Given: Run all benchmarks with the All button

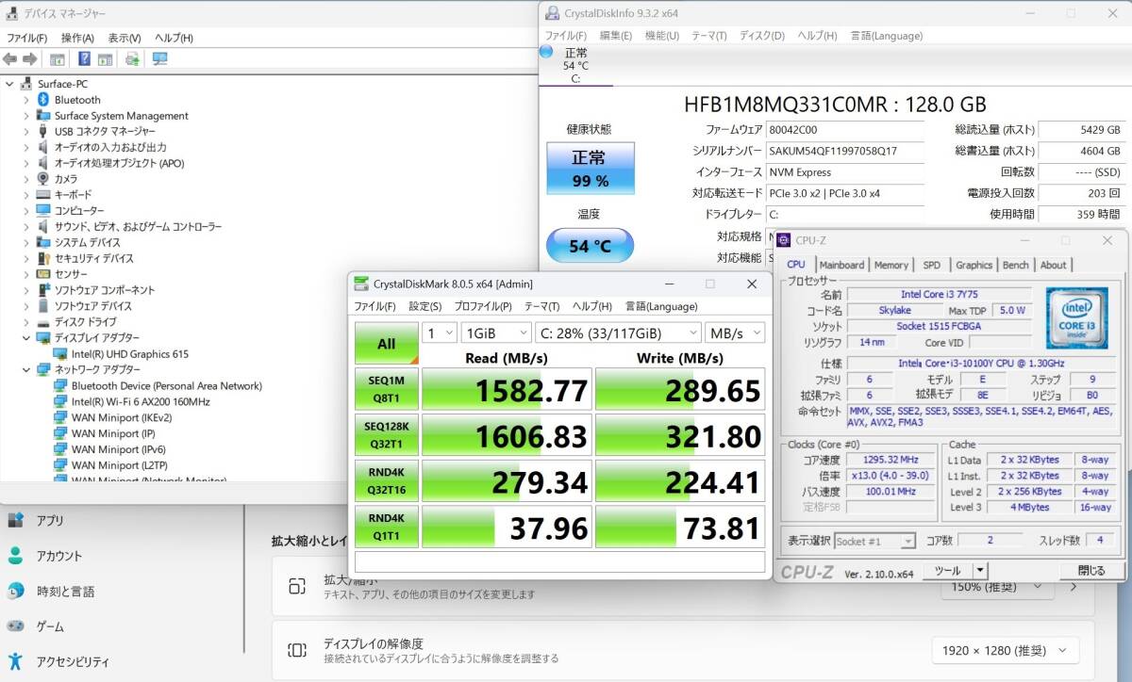Looking at the screenshot, I should click(x=387, y=344).
